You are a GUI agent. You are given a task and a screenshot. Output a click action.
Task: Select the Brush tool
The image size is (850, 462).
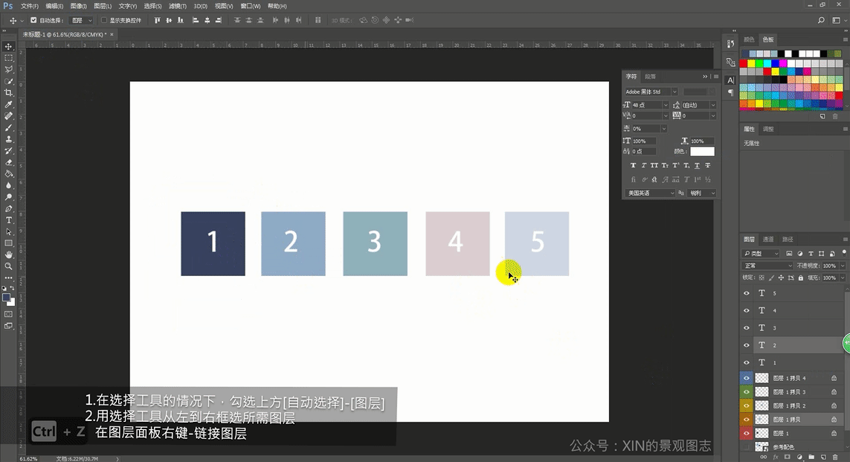9,127
